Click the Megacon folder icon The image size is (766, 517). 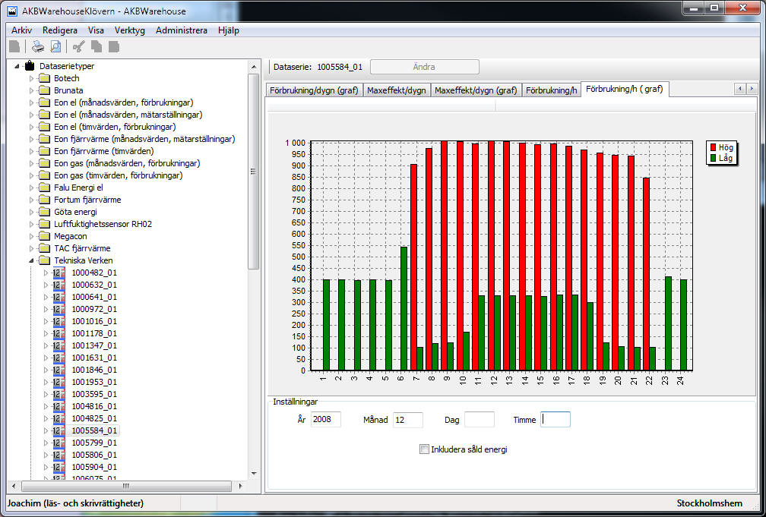coord(44,236)
